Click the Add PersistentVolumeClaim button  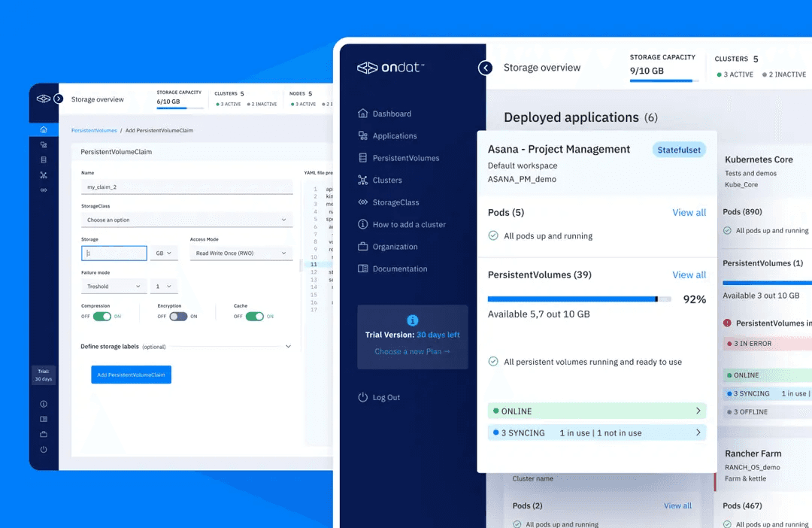pos(131,375)
